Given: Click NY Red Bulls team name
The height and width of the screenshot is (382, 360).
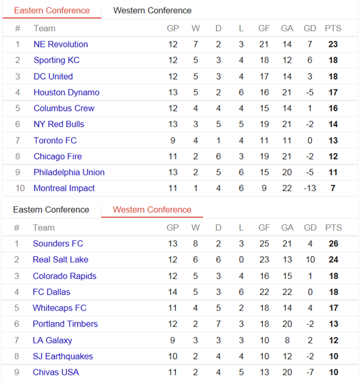Looking at the screenshot, I should coord(59,124).
